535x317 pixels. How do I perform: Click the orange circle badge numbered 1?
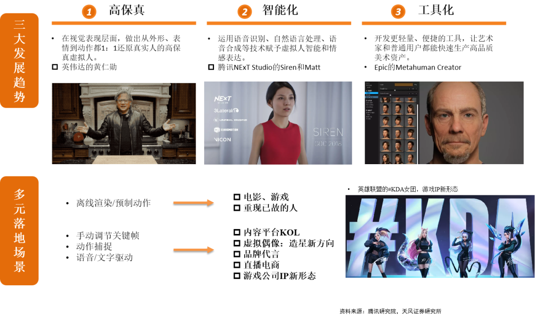(x=89, y=12)
